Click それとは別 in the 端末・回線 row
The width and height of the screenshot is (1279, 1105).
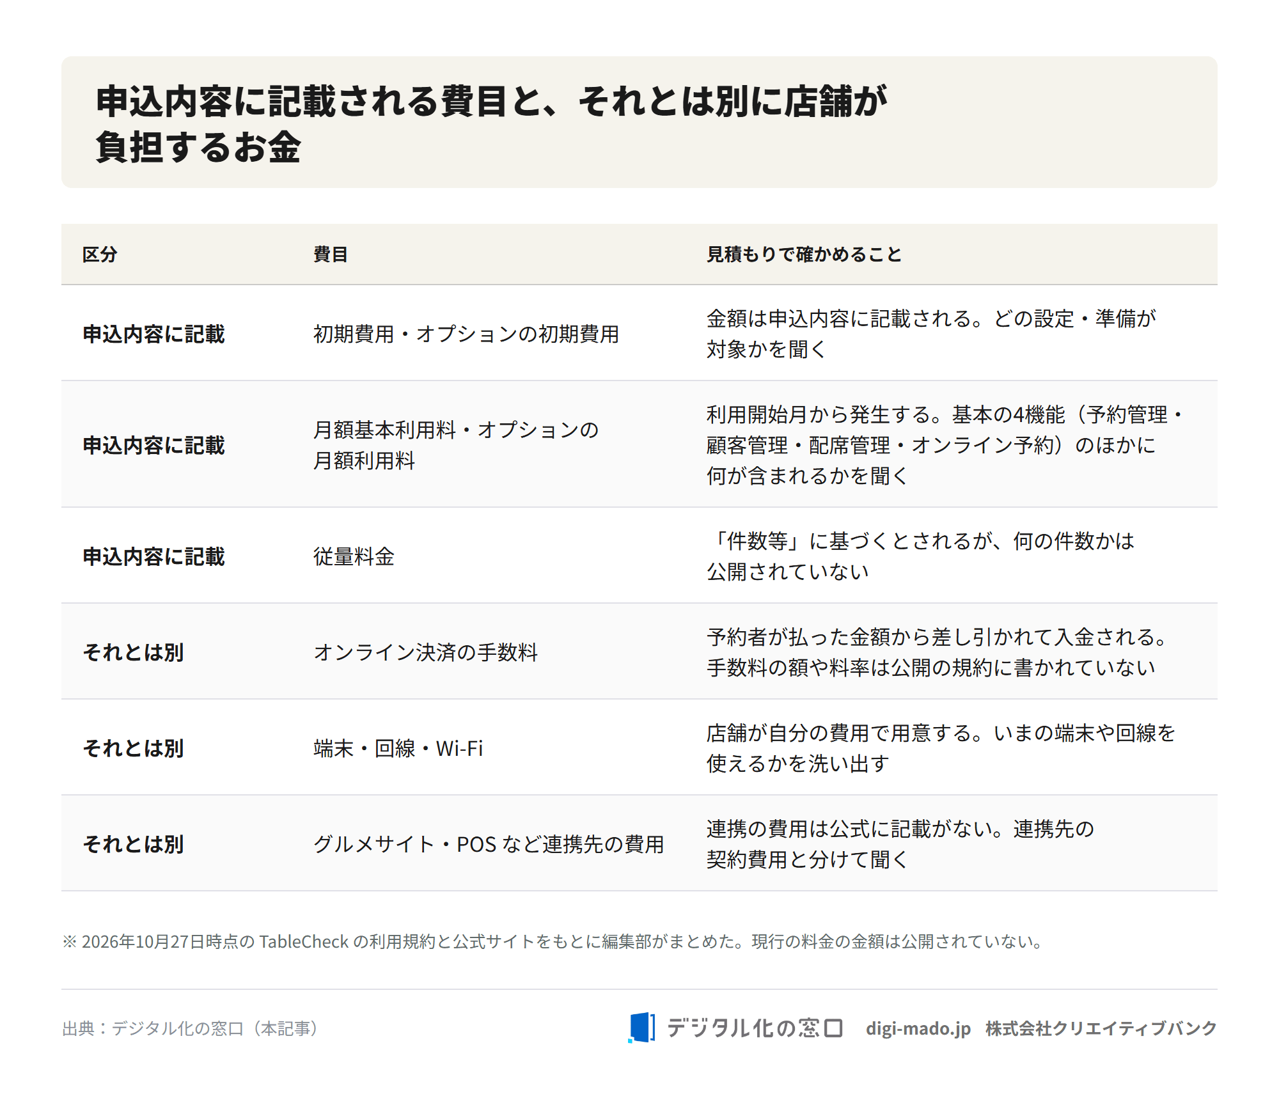click(x=134, y=748)
